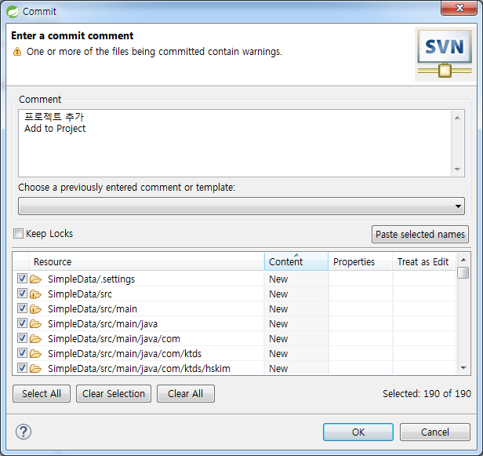Click the resource list scroll up arrow
Image resolution: width=483 pixels, height=456 pixels.
tap(463, 260)
